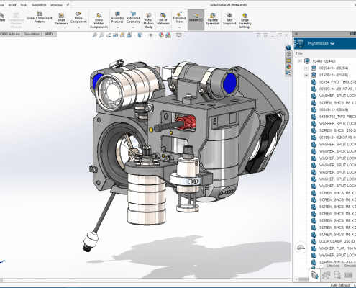
Task: Click the save-to-3DEXPERIENCE stacked cubes icon
Action: coord(314,275)
